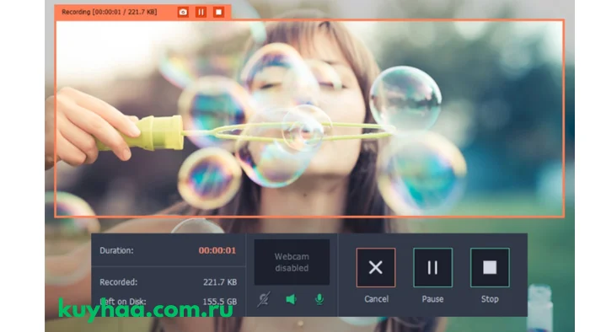Toggle system audio speaker icon
This screenshot has width=590, height=332.
[291, 299]
